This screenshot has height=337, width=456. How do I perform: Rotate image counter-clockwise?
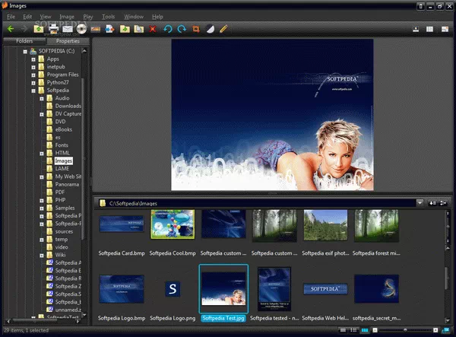[168, 29]
